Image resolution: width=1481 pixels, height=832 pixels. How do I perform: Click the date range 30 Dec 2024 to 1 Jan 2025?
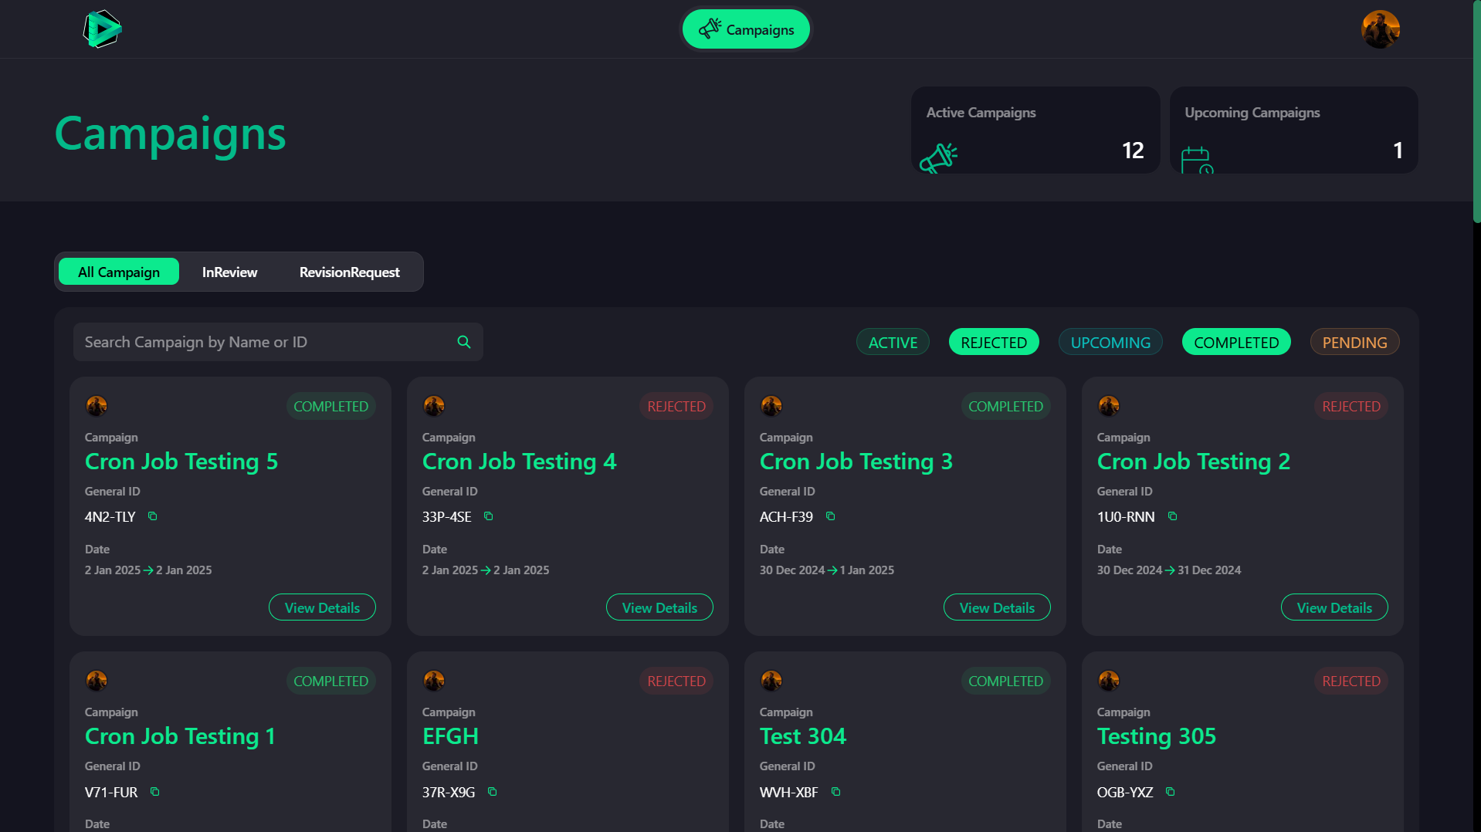(x=827, y=570)
